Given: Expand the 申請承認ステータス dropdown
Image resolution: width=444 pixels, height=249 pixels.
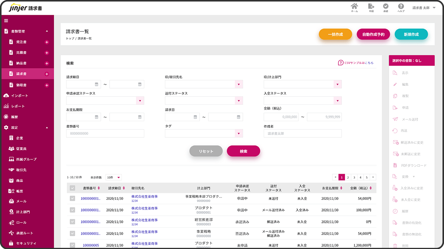Looking at the screenshot, I should [140, 101].
